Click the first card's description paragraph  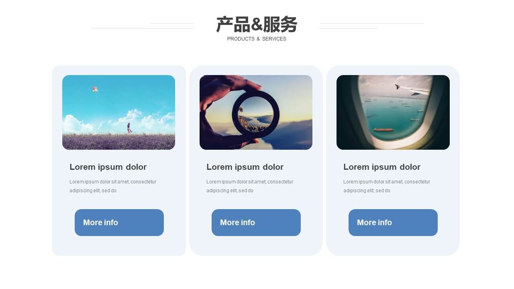(113, 186)
